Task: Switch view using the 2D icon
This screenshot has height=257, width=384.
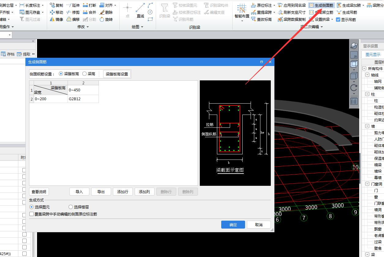Action: pos(354,55)
